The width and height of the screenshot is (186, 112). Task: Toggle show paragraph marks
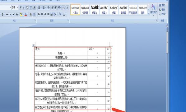67,8
